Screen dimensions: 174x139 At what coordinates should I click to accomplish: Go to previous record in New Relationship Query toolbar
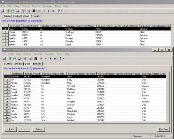click(x=46, y=59)
